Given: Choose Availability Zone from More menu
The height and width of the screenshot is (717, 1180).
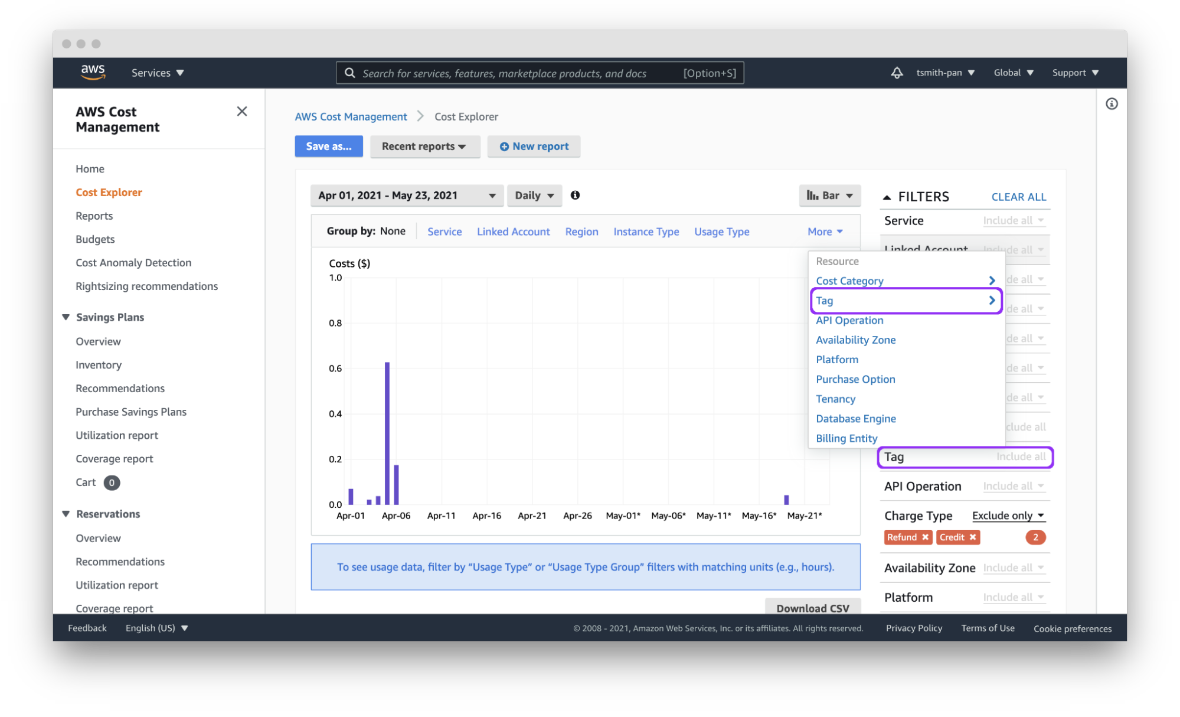Looking at the screenshot, I should [x=855, y=340].
